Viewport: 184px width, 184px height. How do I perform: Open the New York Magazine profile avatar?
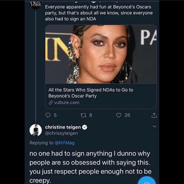coord(35,4)
